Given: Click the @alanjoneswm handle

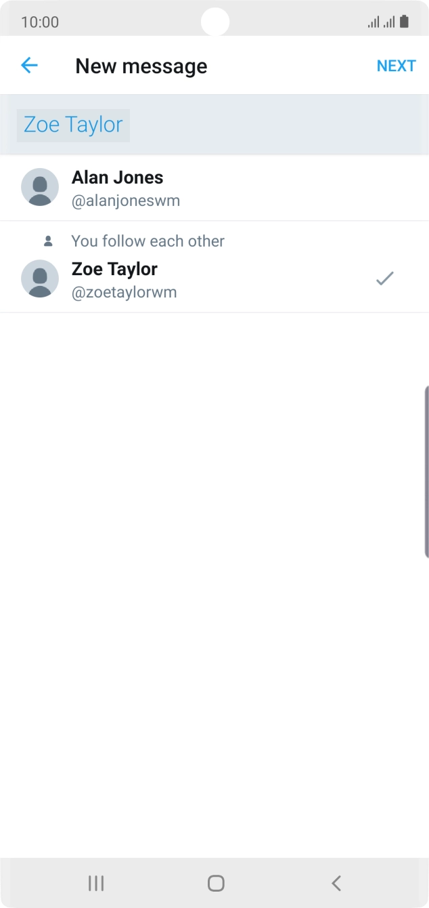Looking at the screenshot, I should [126, 201].
